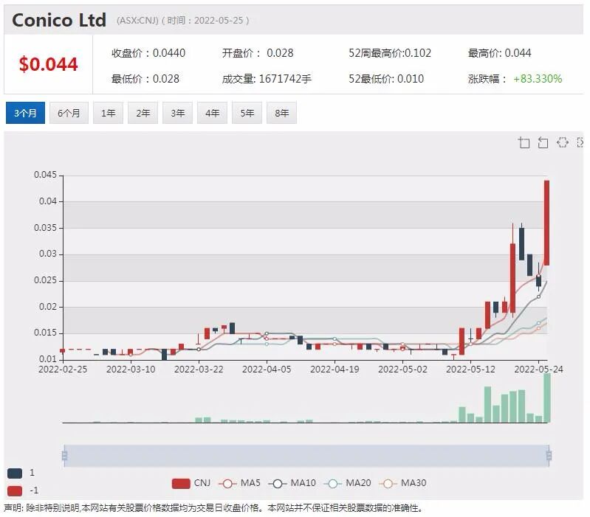Click the 开盘价 0.028 text
The height and width of the screenshot is (517, 590).
(x=258, y=53)
